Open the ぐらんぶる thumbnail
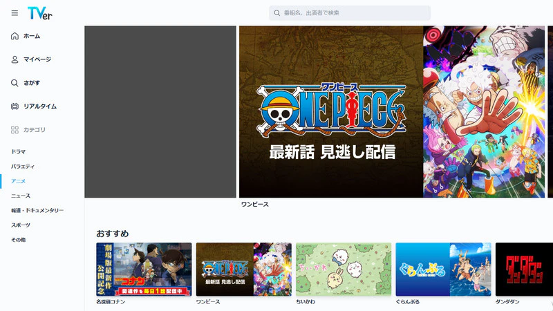This screenshot has height=311, width=553. 443,270
